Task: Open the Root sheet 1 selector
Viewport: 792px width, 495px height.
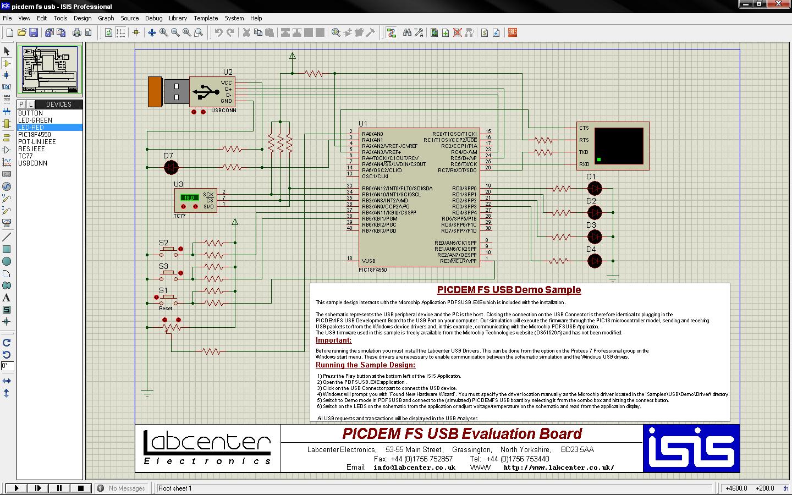Action: pyautogui.click(x=175, y=488)
